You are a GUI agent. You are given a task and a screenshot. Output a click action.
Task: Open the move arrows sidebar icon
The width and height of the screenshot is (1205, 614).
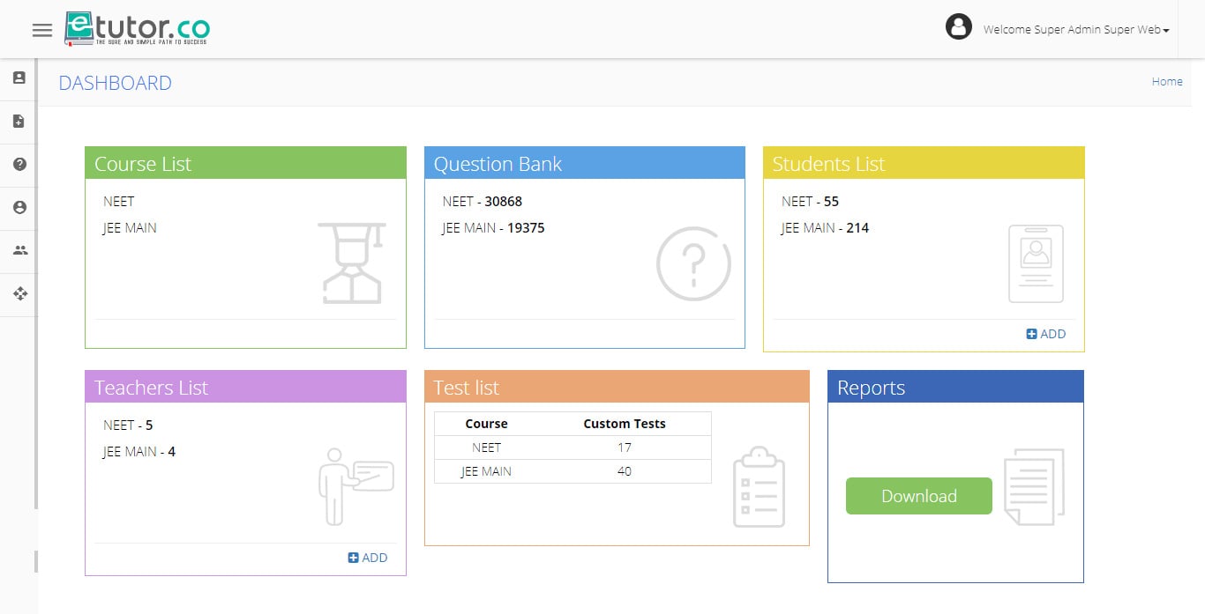coord(19,293)
